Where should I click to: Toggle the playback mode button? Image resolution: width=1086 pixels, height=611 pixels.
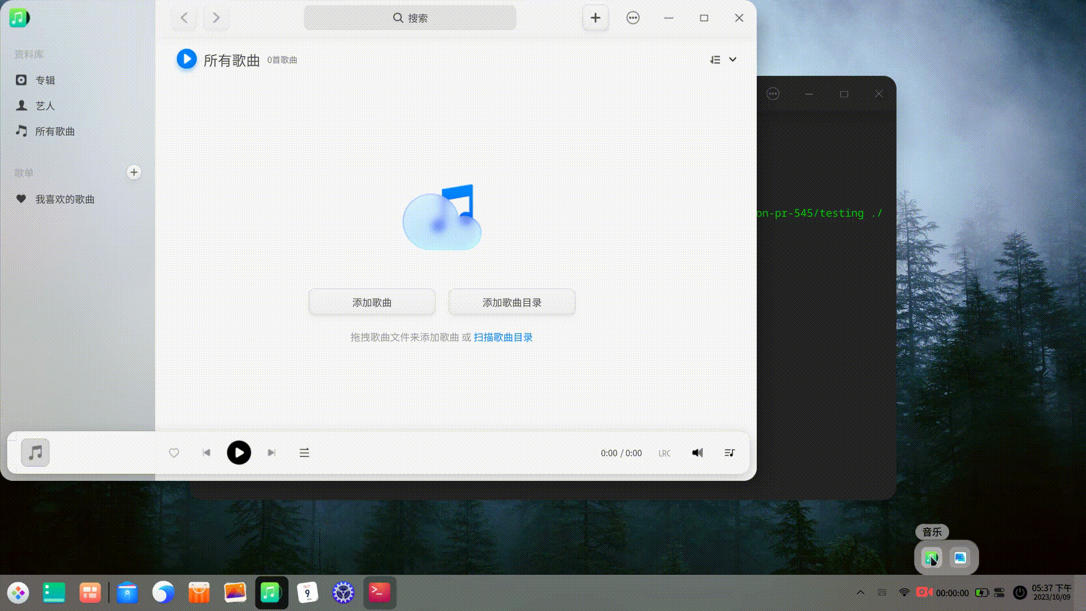point(304,453)
